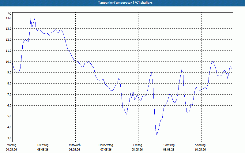Click the Mittwoch day label
245x153 pixels.
tap(75, 145)
